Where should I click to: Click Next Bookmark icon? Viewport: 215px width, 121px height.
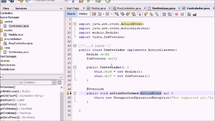(152, 14)
